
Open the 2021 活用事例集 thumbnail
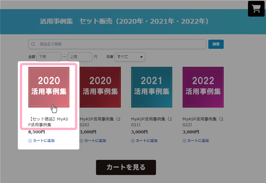pyautogui.click(x=152, y=87)
